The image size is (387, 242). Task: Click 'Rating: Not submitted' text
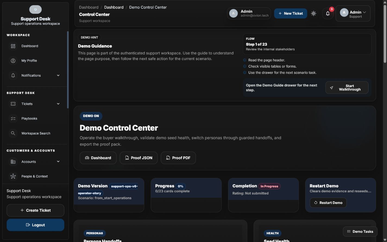250,193
